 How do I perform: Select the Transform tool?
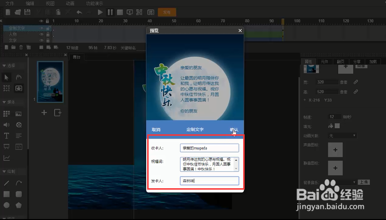6,88
